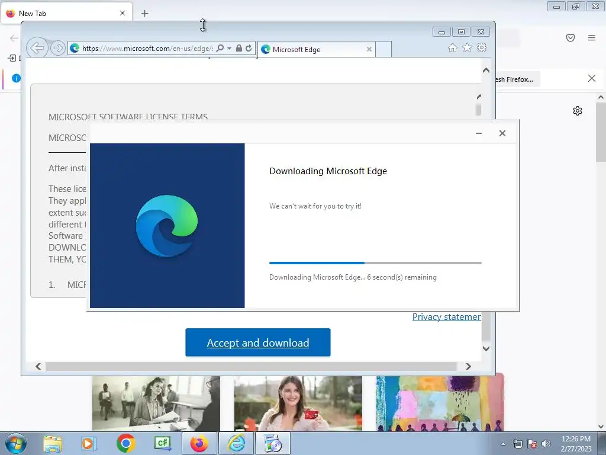
Task: Open Google Chrome from taskbar
Action: click(x=125, y=443)
